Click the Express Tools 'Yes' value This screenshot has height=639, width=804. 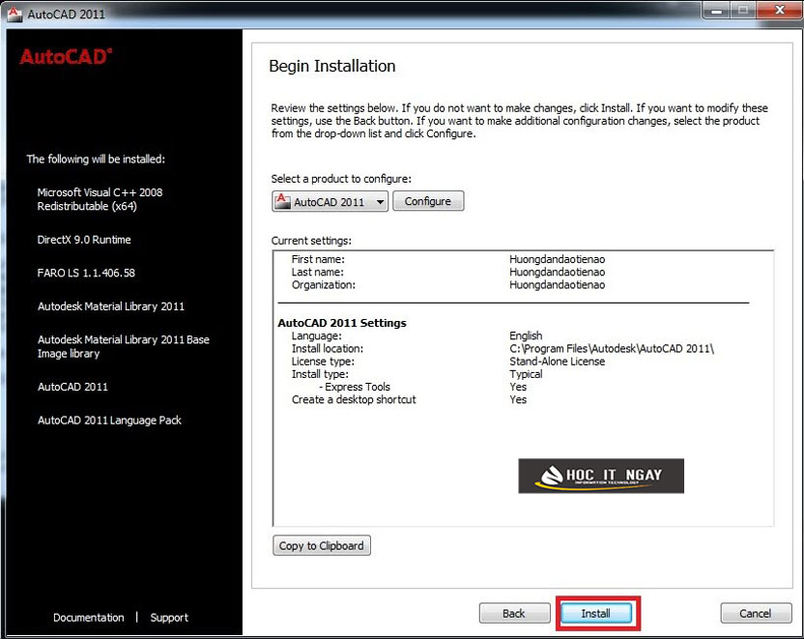coord(518,387)
